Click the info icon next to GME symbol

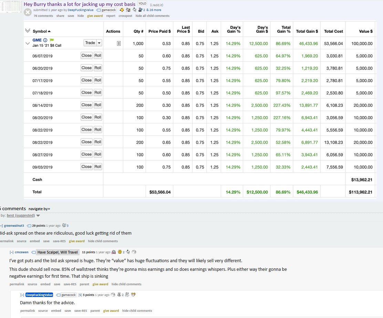pyautogui.click(x=45, y=40)
